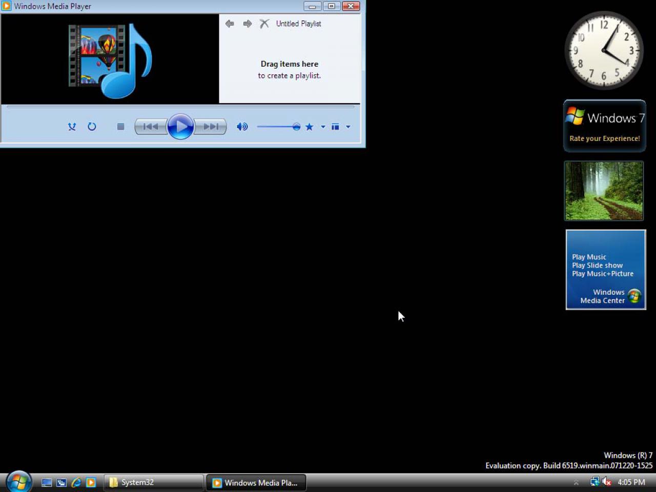This screenshot has width=656, height=492.
Task: Open the dropdown arrow beside the star
Action: (323, 127)
